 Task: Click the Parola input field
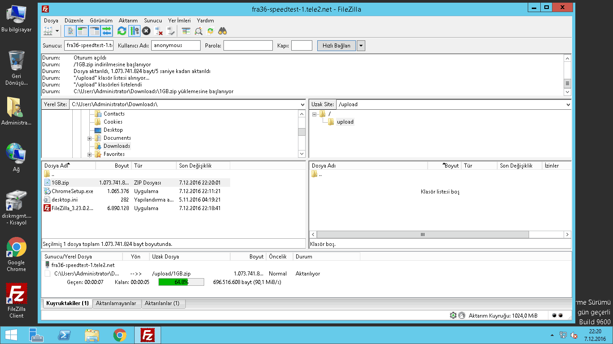click(248, 45)
